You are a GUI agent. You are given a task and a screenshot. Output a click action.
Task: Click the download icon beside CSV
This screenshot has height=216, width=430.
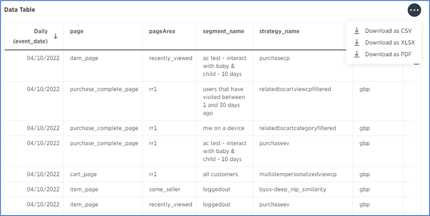click(x=356, y=31)
